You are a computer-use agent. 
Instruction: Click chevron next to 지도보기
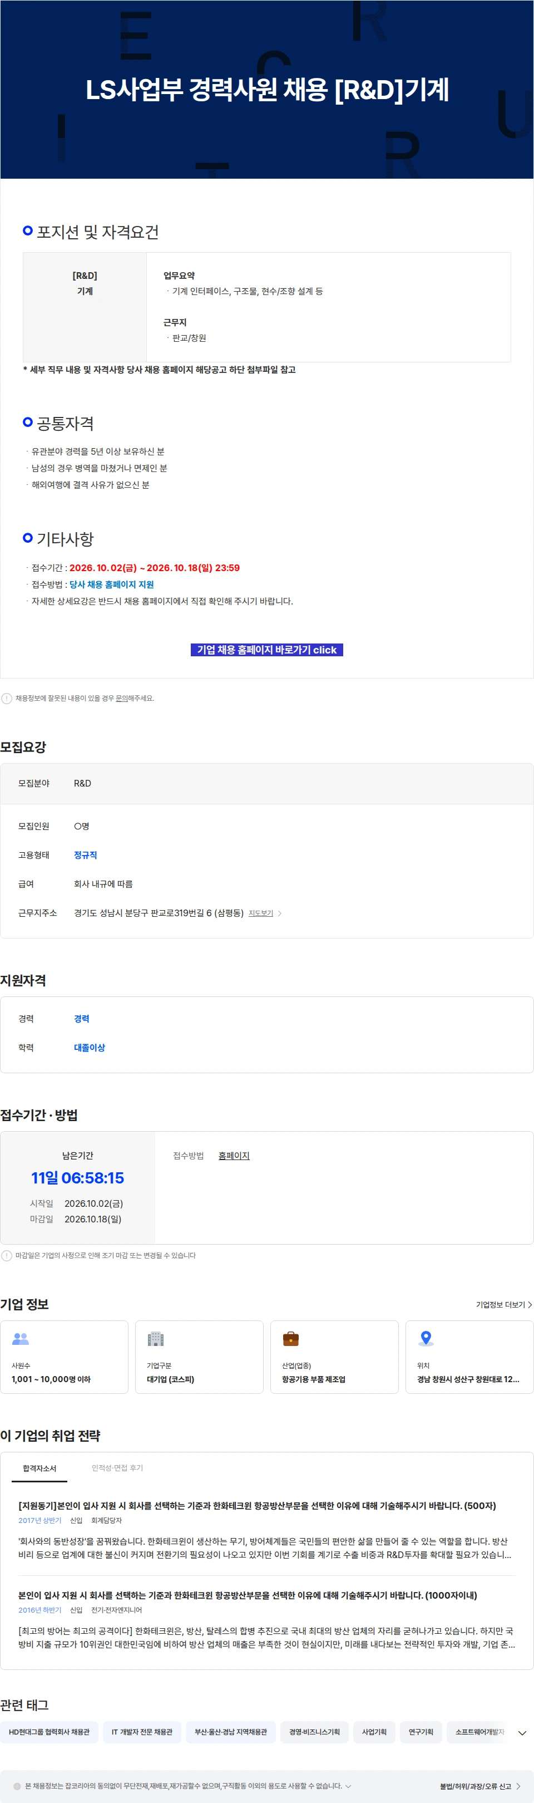click(280, 913)
